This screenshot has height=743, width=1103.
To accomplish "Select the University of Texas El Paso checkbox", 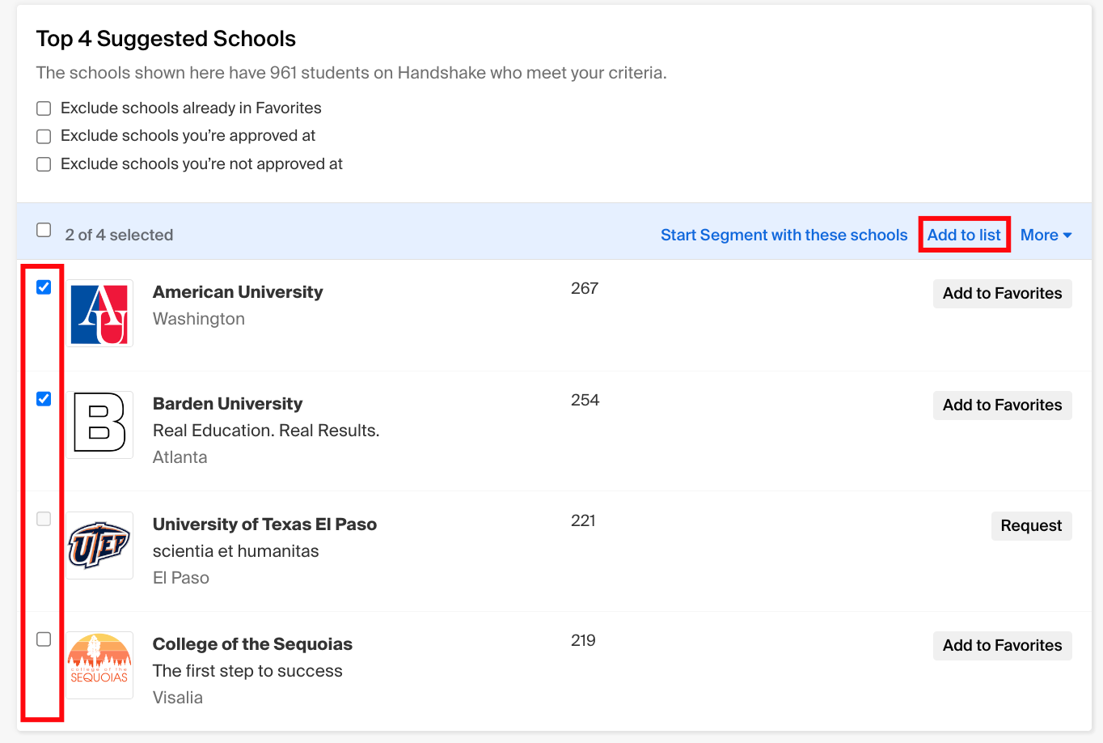I will tap(44, 519).
